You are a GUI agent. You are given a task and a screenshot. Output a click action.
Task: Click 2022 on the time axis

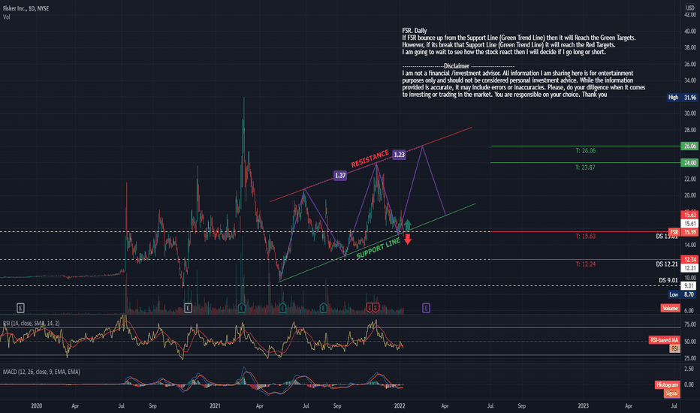pyautogui.click(x=400, y=405)
